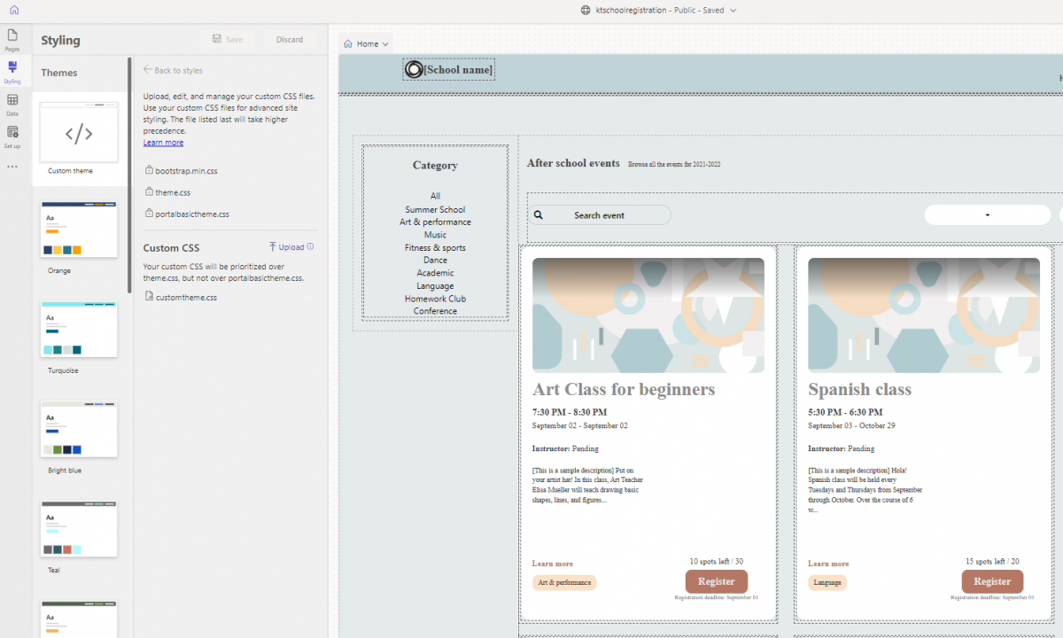Open the site status dropdown next to Saved
This screenshot has height=638, width=1063.
coord(733,10)
